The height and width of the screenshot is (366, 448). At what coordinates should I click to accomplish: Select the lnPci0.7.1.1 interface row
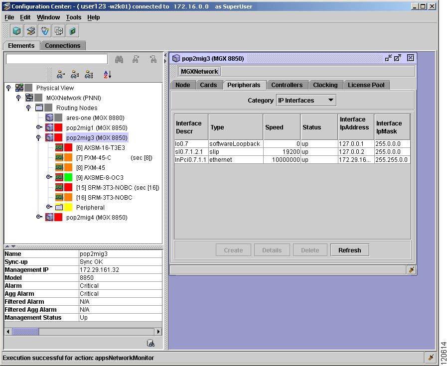[x=293, y=159]
